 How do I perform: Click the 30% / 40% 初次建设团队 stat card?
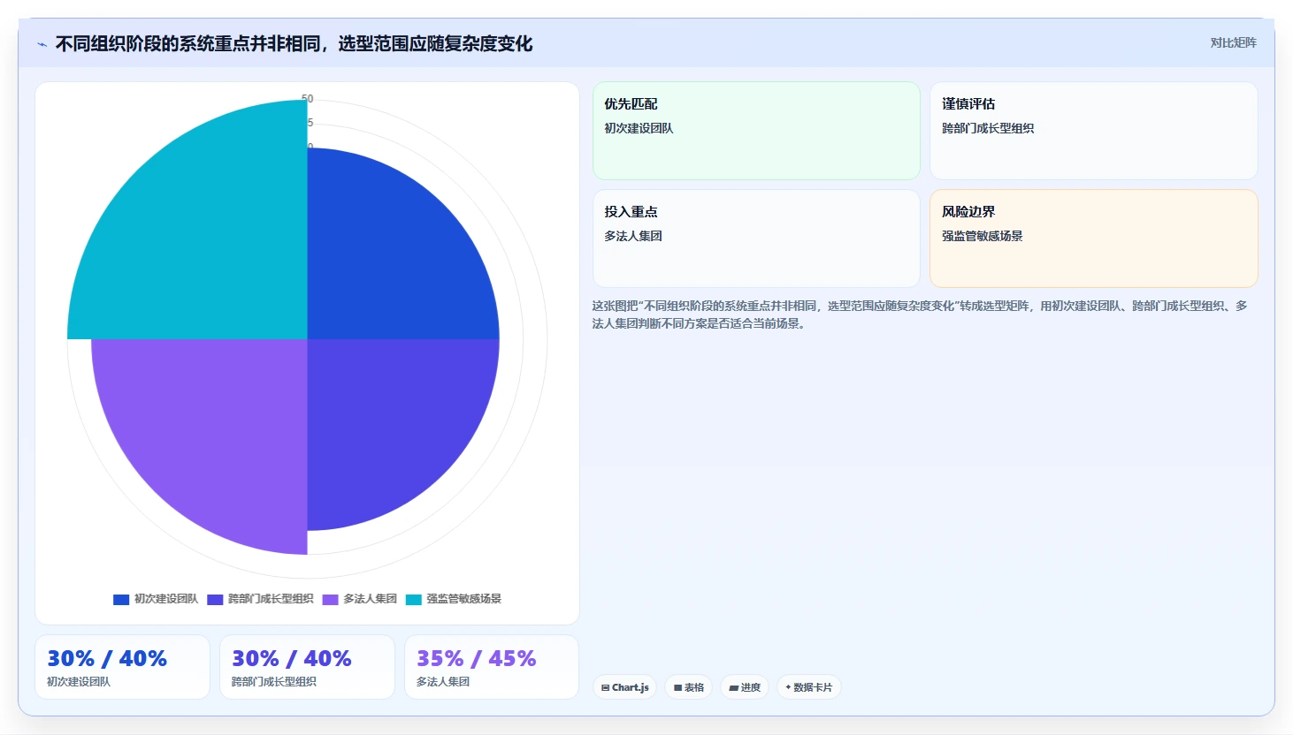(x=123, y=667)
